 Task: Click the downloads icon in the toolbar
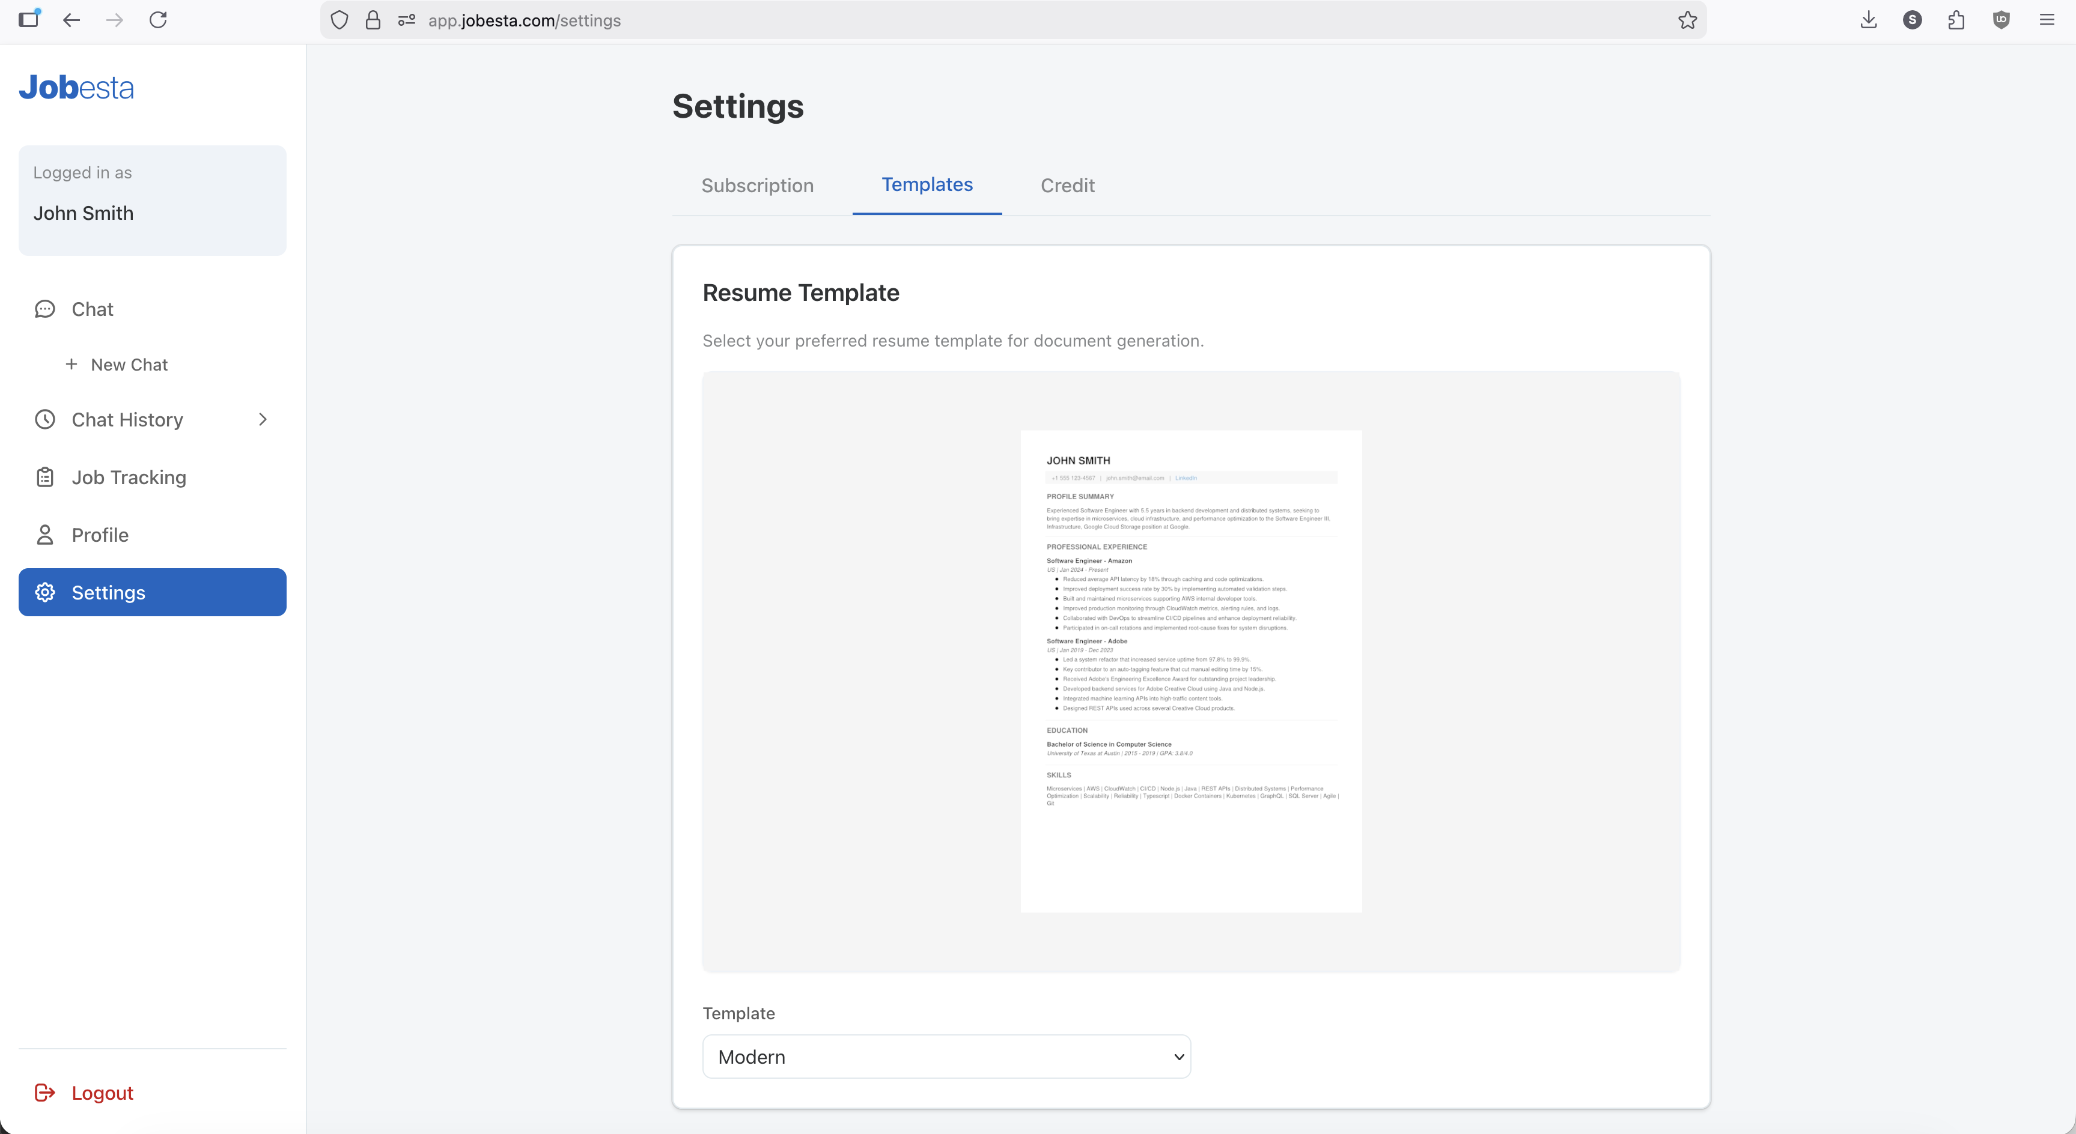(x=1868, y=20)
